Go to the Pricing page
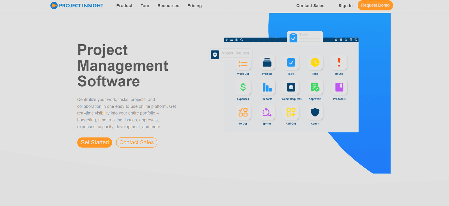Image resolution: width=449 pixels, height=206 pixels. point(194,6)
